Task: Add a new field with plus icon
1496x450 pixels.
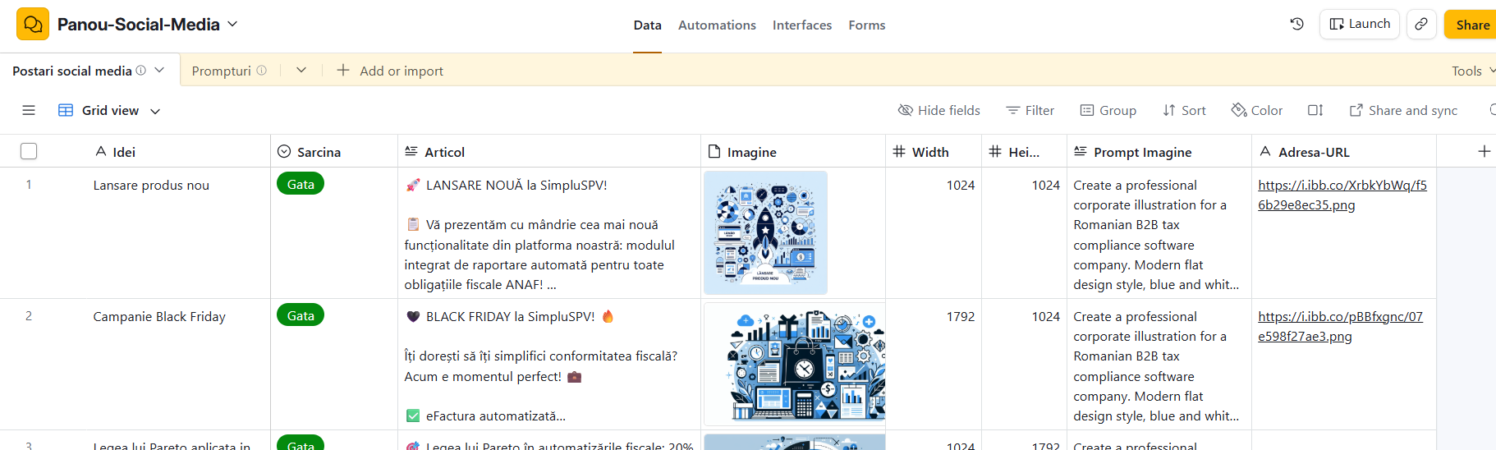Action: [1484, 151]
